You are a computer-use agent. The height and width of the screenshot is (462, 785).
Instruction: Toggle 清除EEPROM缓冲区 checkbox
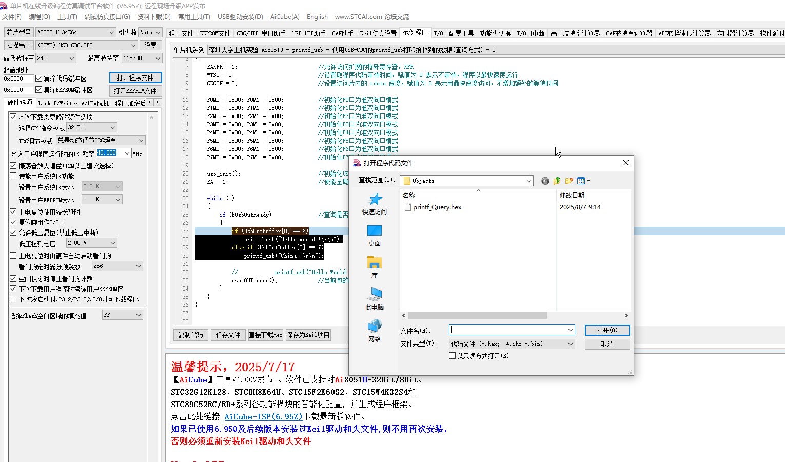38,90
